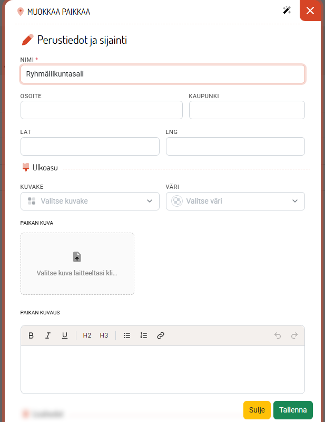Click the Ulkoasu section heading
Image resolution: width=325 pixels, height=422 pixels.
[x=45, y=168]
